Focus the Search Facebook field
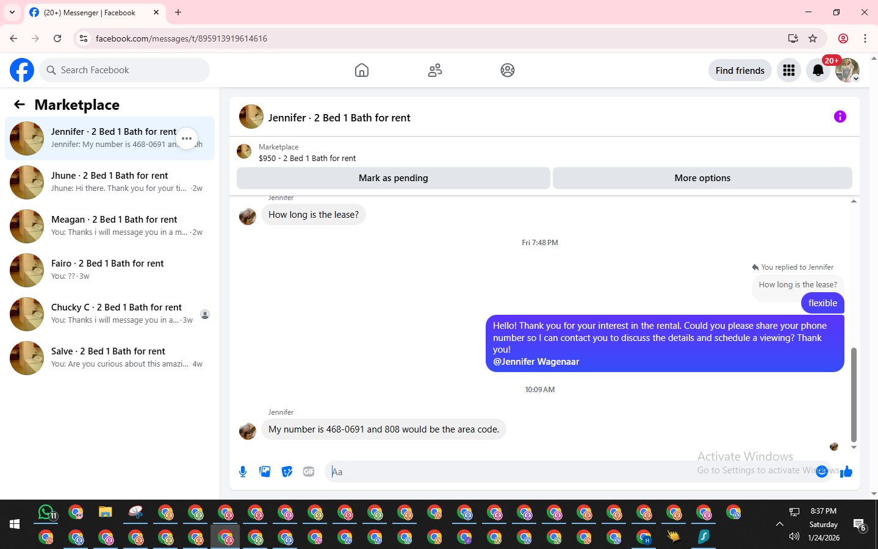The width and height of the screenshot is (878, 549). (x=124, y=70)
